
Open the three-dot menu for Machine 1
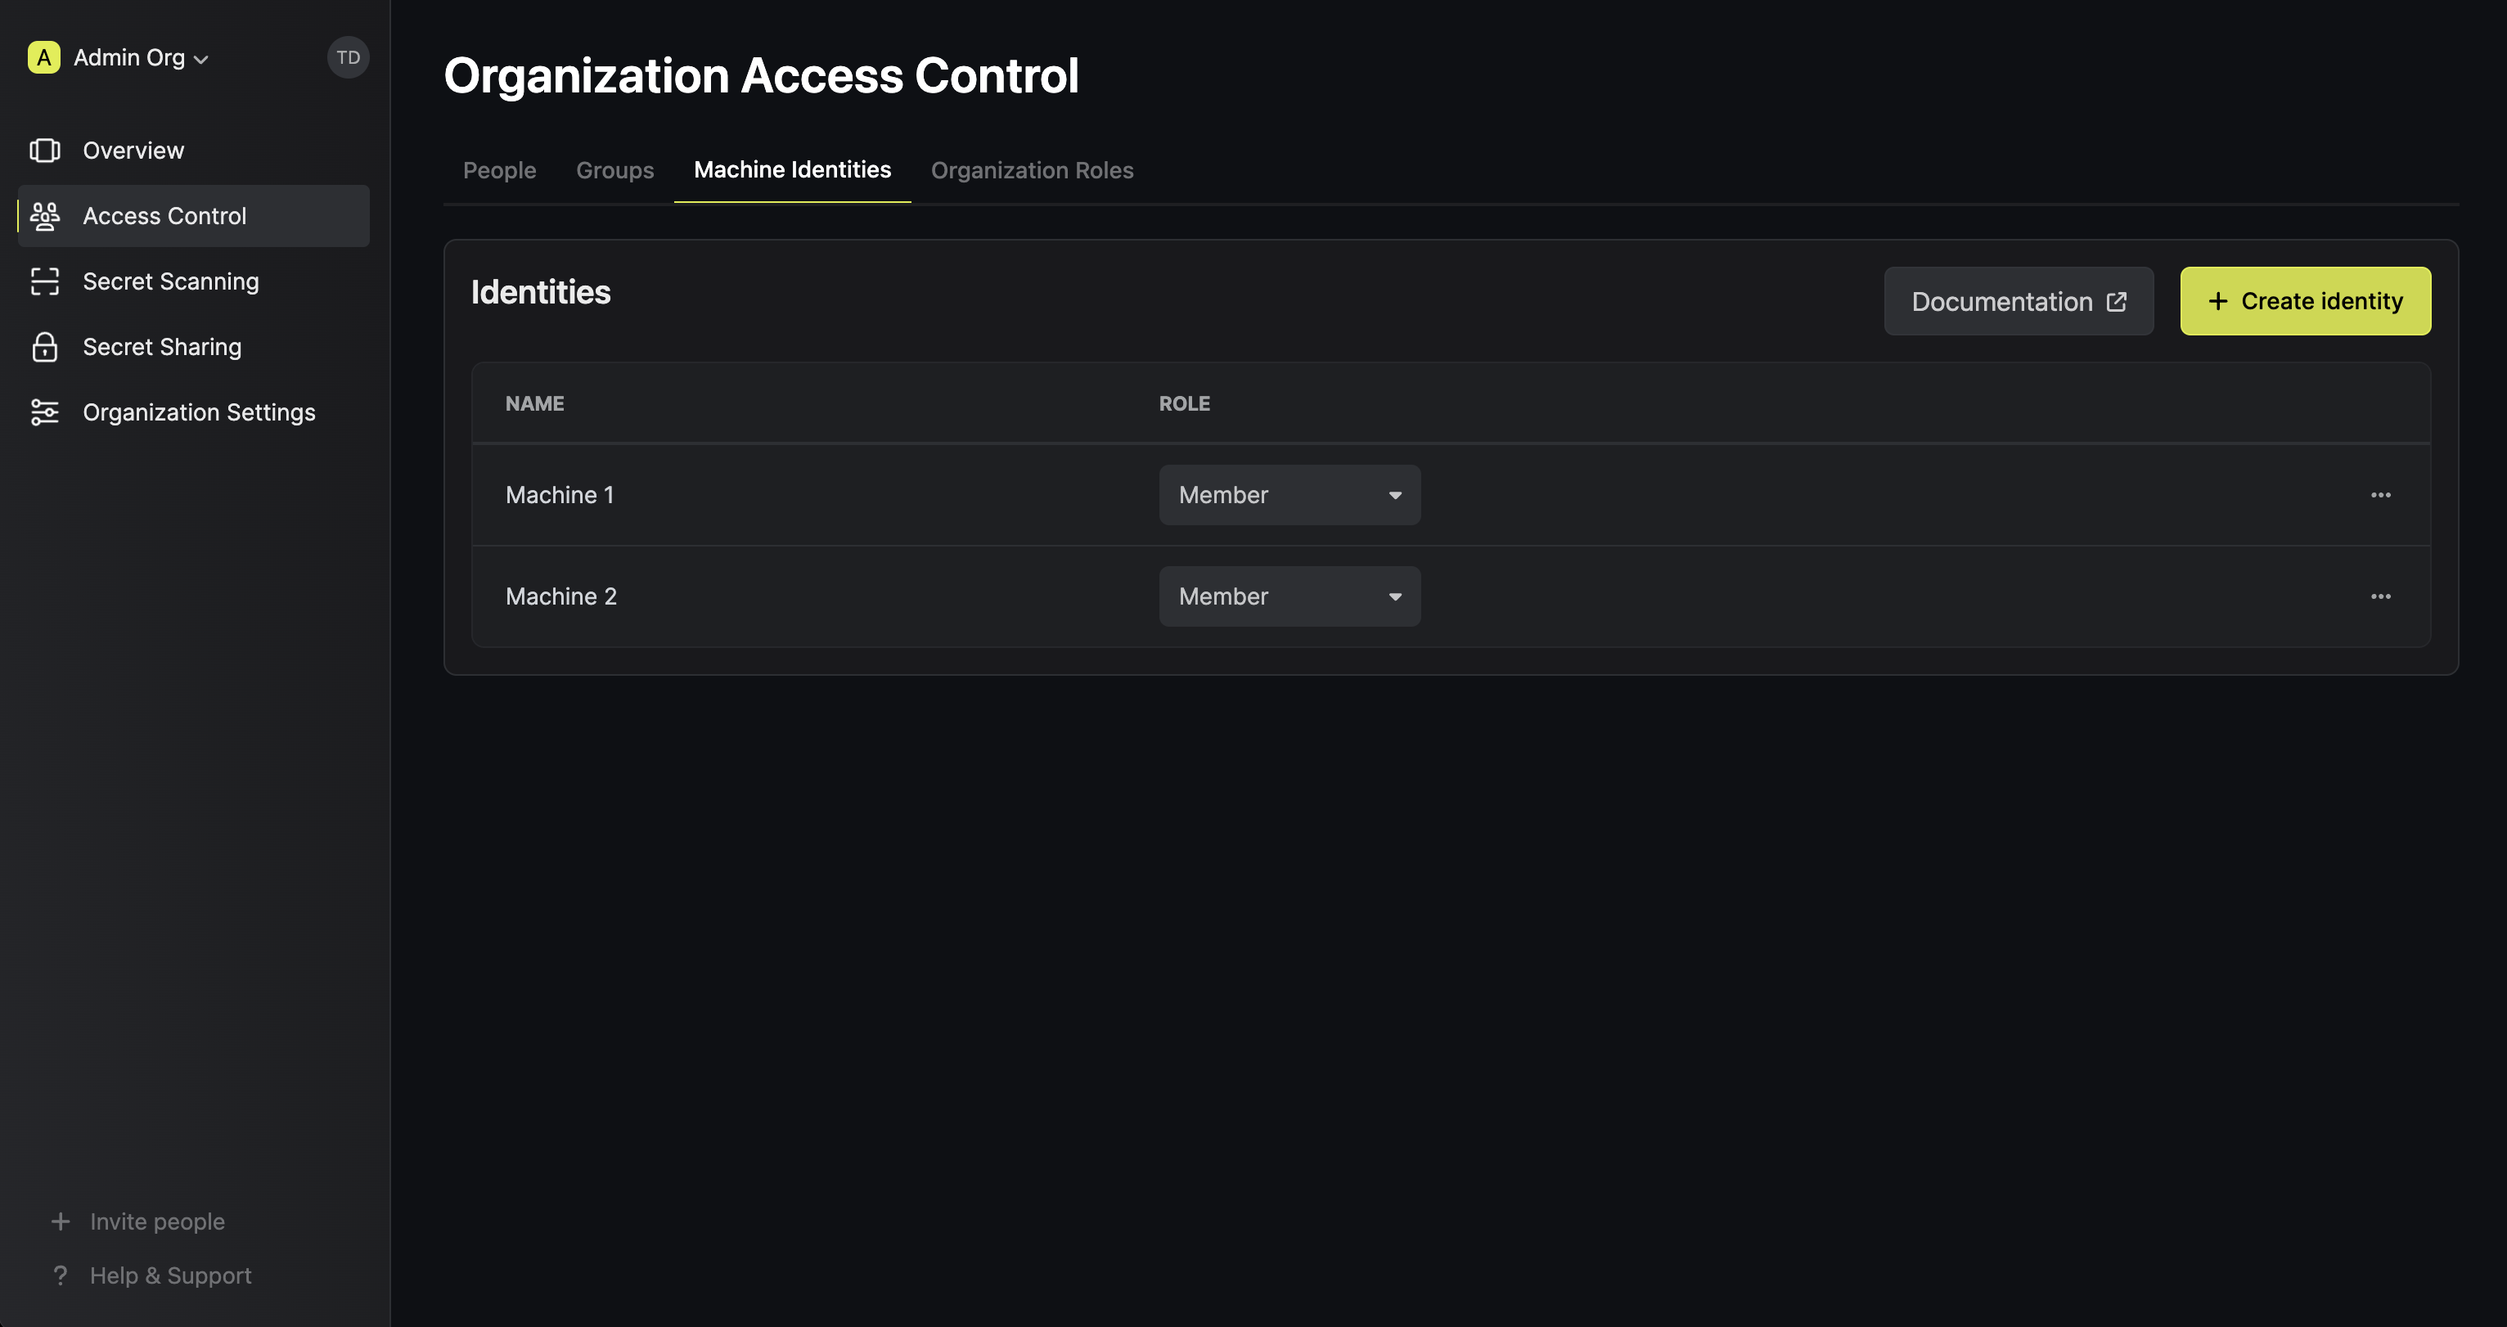coord(2380,495)
